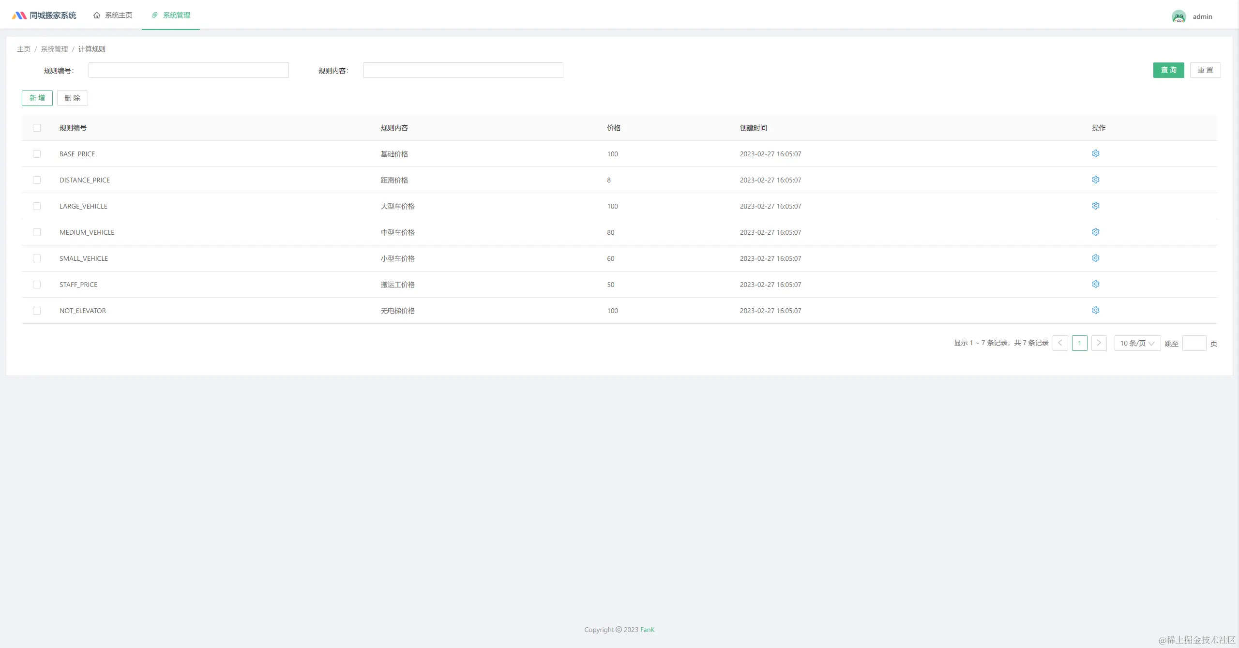This screenshot has height=648, width=1239.
Task: Open action gear for STAFF_PRICE rule
Action: tap(1096, 284)
